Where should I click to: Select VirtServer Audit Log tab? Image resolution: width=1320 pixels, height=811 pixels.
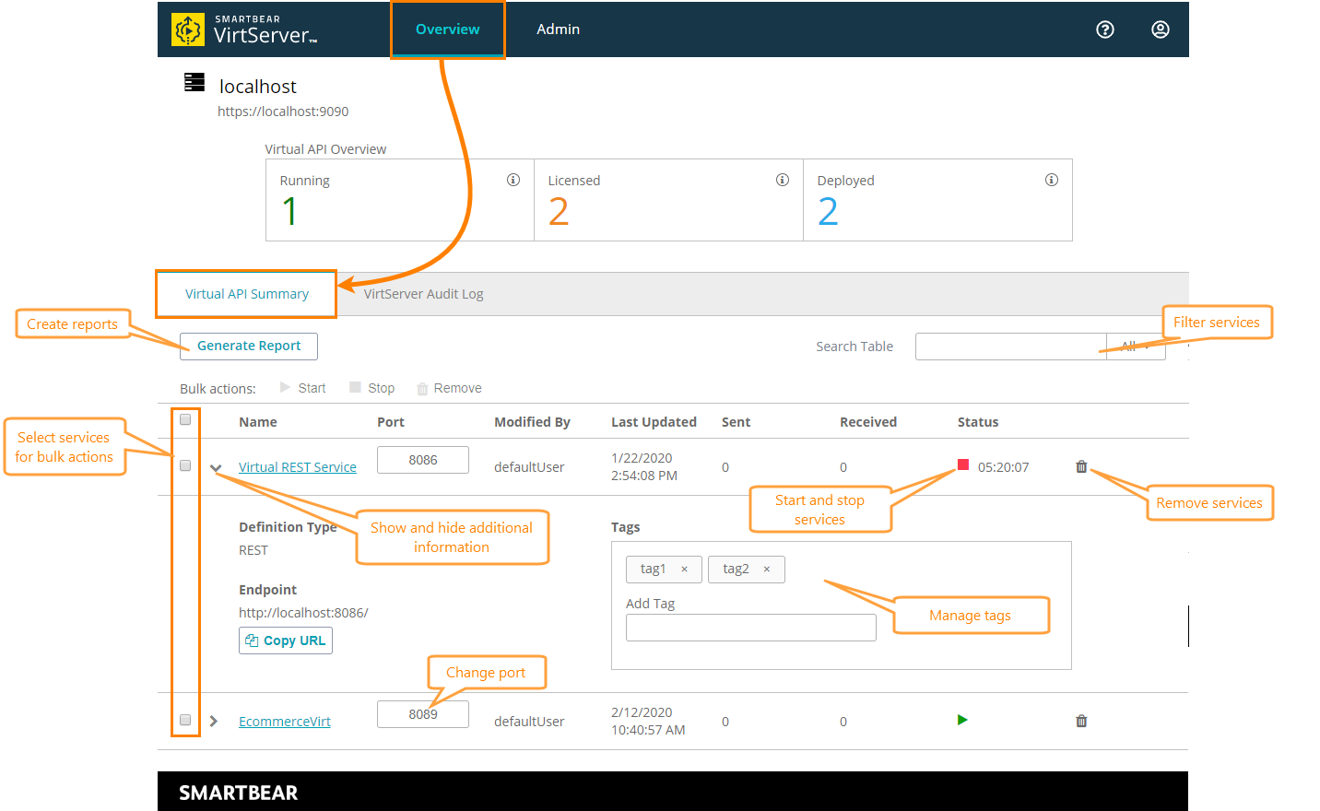click(x=424, y=294)
